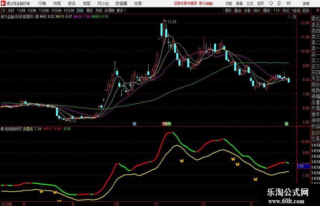Viewport: 320px width, 206px height.
Task: Click the 叠加 overlay toolbar button
Action: pos(238,10)
